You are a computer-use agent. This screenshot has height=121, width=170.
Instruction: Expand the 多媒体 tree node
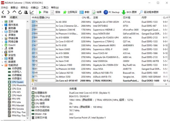(x=2, y=35)
